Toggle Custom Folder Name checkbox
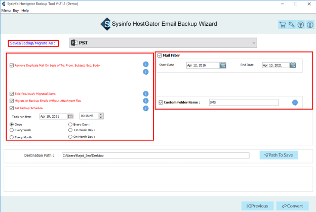 coord(161,102)
